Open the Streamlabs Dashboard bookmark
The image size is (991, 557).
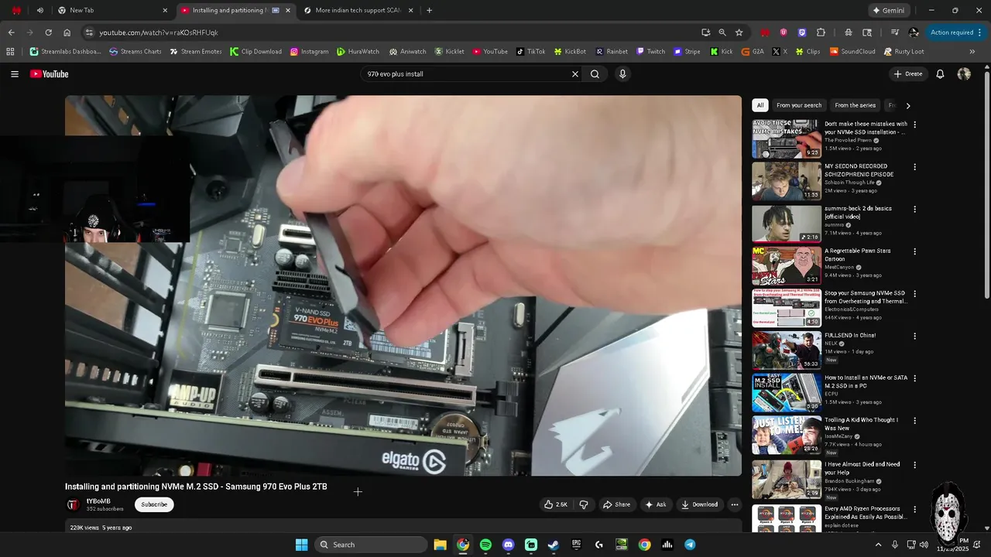pos(67,52)
